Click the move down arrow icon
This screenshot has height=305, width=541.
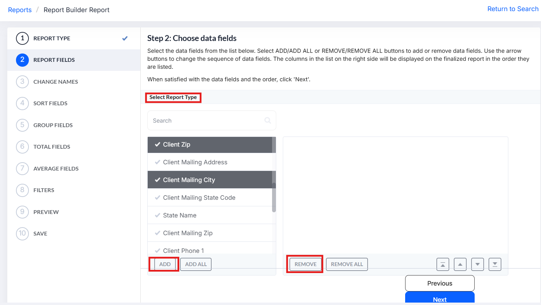coord(477,264)
